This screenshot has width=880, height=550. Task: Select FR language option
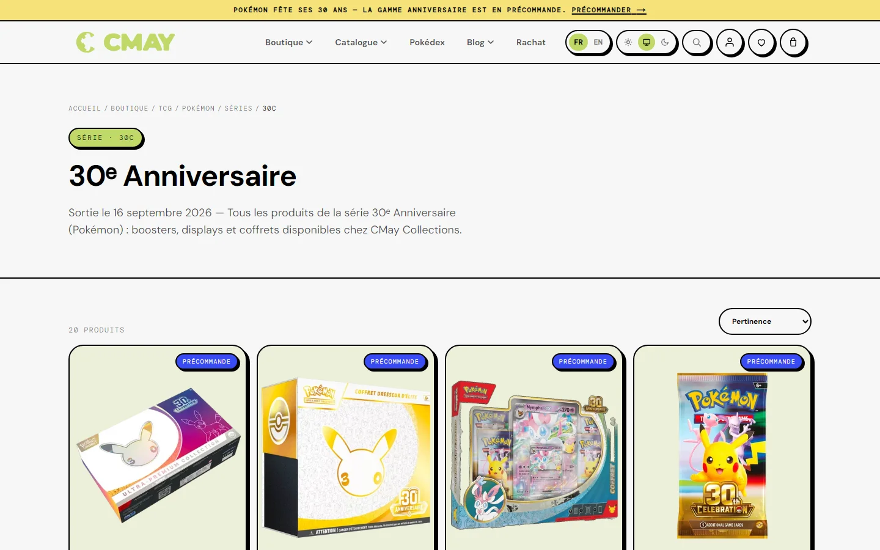tap(578, 42)
